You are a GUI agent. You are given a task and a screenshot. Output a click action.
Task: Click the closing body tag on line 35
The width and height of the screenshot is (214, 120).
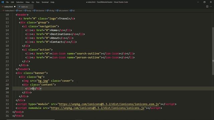(18, 112)
